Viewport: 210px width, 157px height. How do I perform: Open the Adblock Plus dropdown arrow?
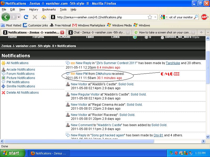coord(208,17)
